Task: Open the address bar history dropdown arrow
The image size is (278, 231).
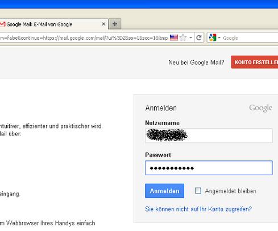Action: point(190,38)
